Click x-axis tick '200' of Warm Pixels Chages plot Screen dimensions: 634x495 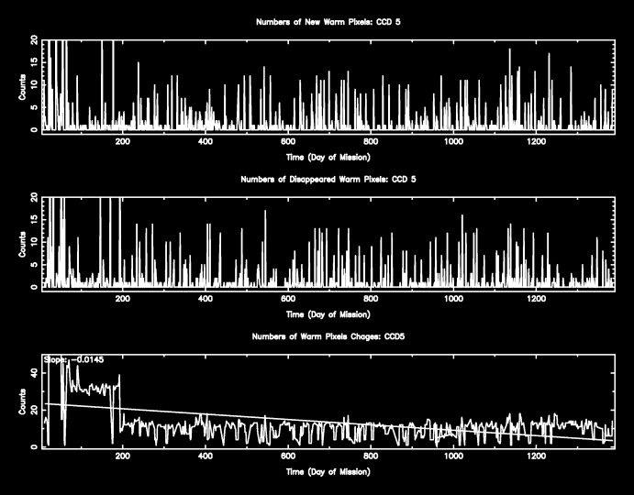click(x=123, y=456)
